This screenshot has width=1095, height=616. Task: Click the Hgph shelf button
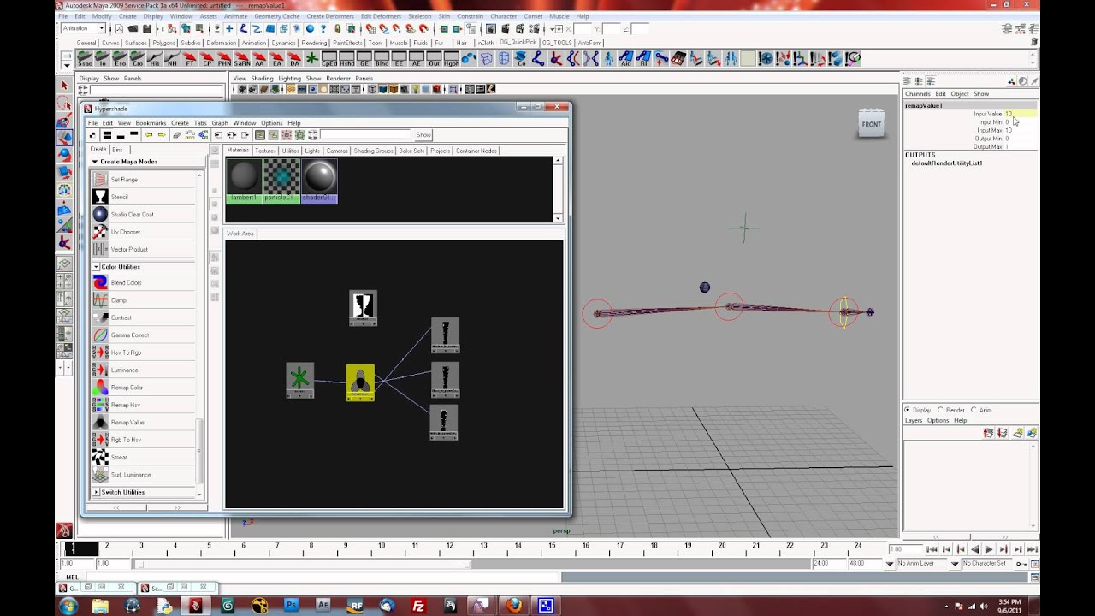click(x=452, y=59)
